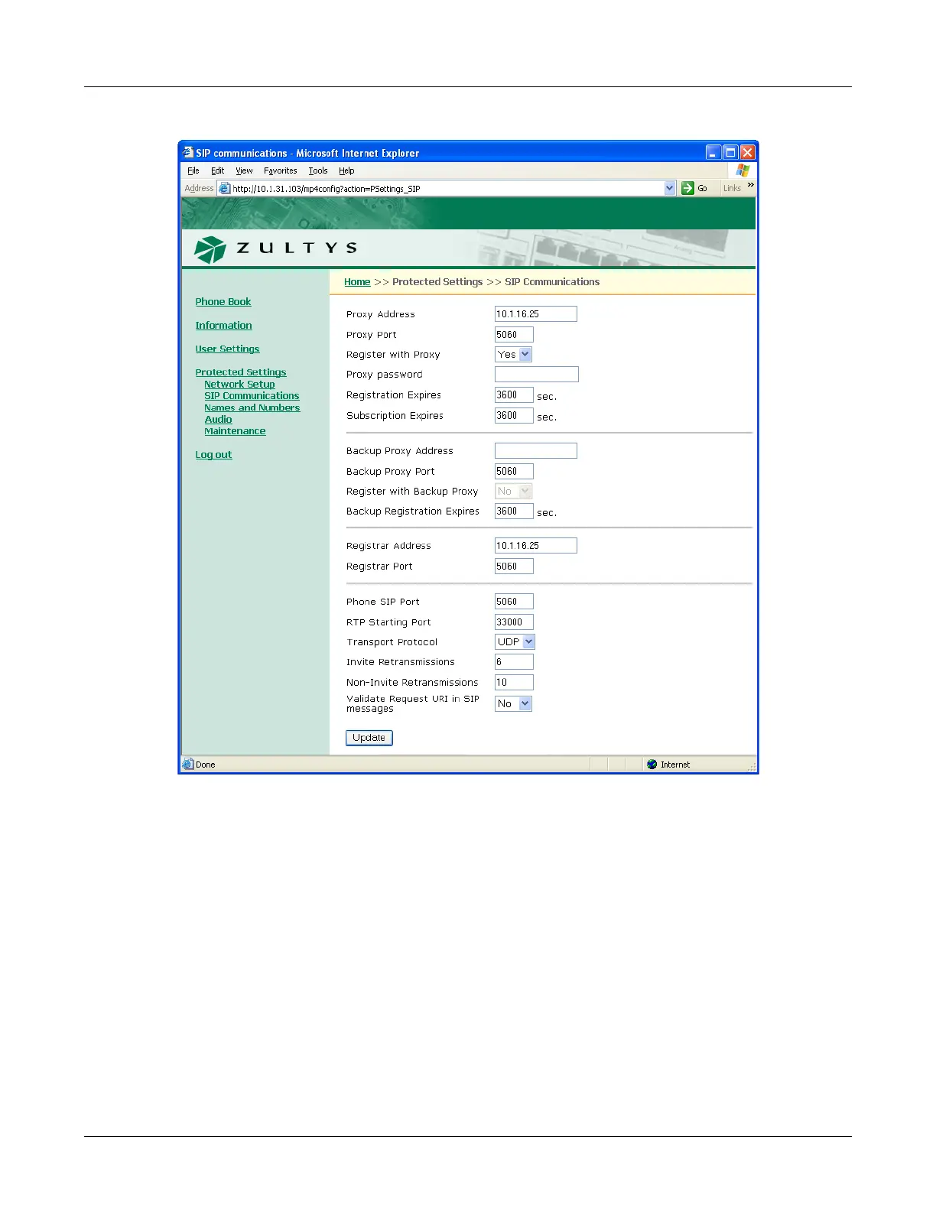This screenshot has width=936, height=1211.
Task: Open the View menu
Action: coord(244,170)
